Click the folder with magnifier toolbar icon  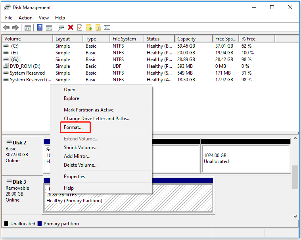coord(98,27)
